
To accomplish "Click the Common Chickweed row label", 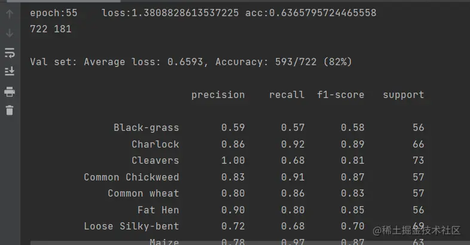I will [x=132, y=177].
